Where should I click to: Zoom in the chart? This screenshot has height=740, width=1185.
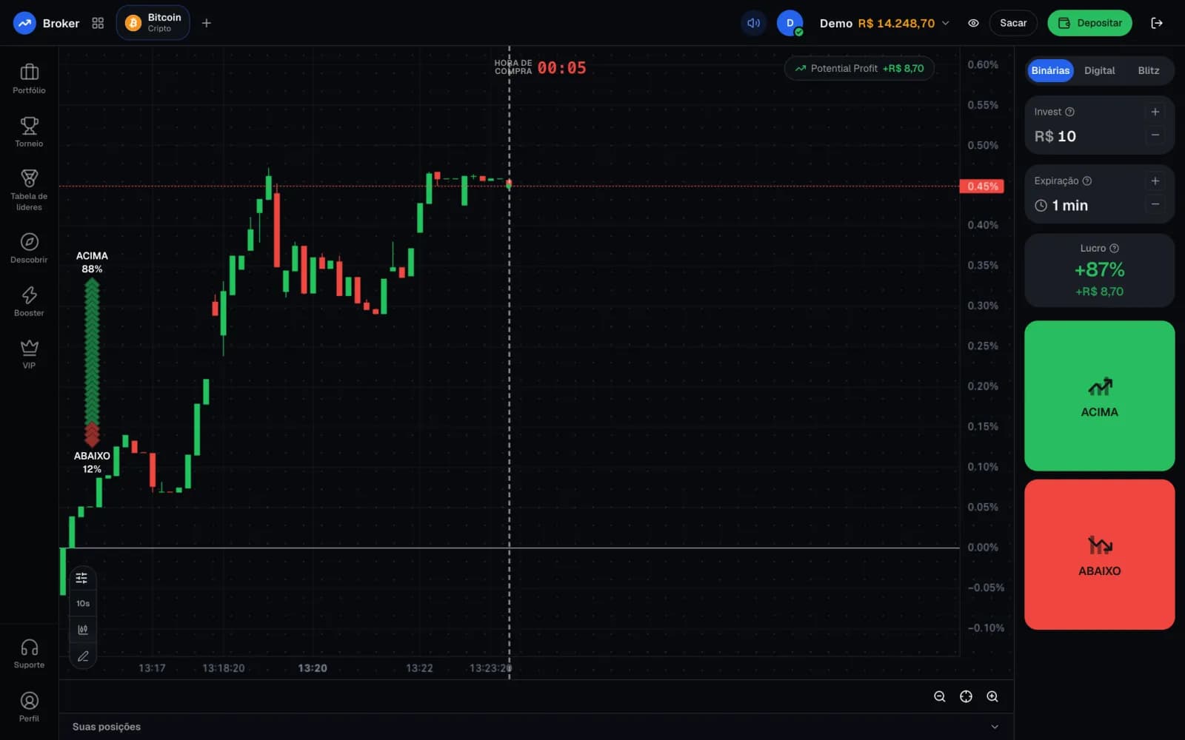point(992,696)
